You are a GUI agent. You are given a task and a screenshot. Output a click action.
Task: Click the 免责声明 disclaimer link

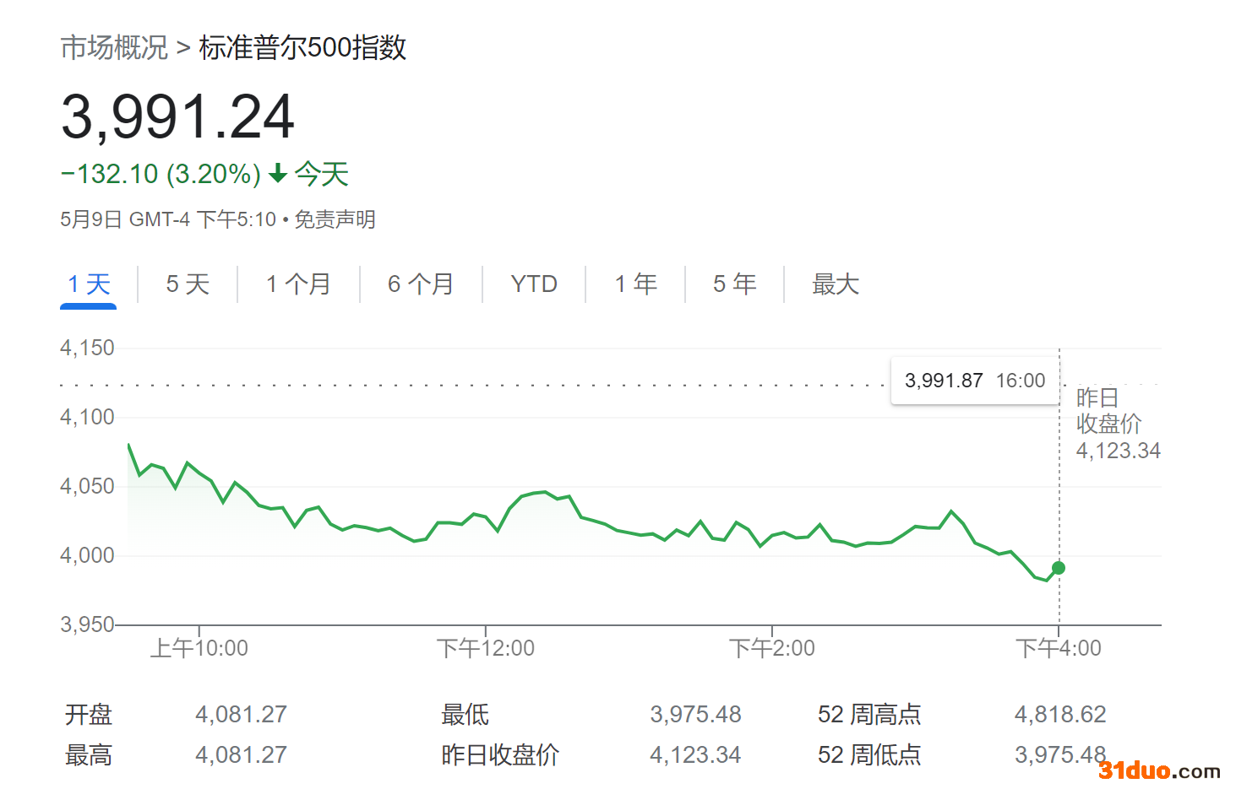coord(335,219)
